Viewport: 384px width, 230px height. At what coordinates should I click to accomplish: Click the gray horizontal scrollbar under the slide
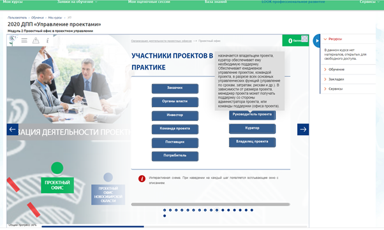[210, 205]
